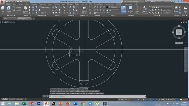The height and width of the screenshot is (106, 189).
Task: Choose the Polysolid tool
Action: (x=17, y=7)
